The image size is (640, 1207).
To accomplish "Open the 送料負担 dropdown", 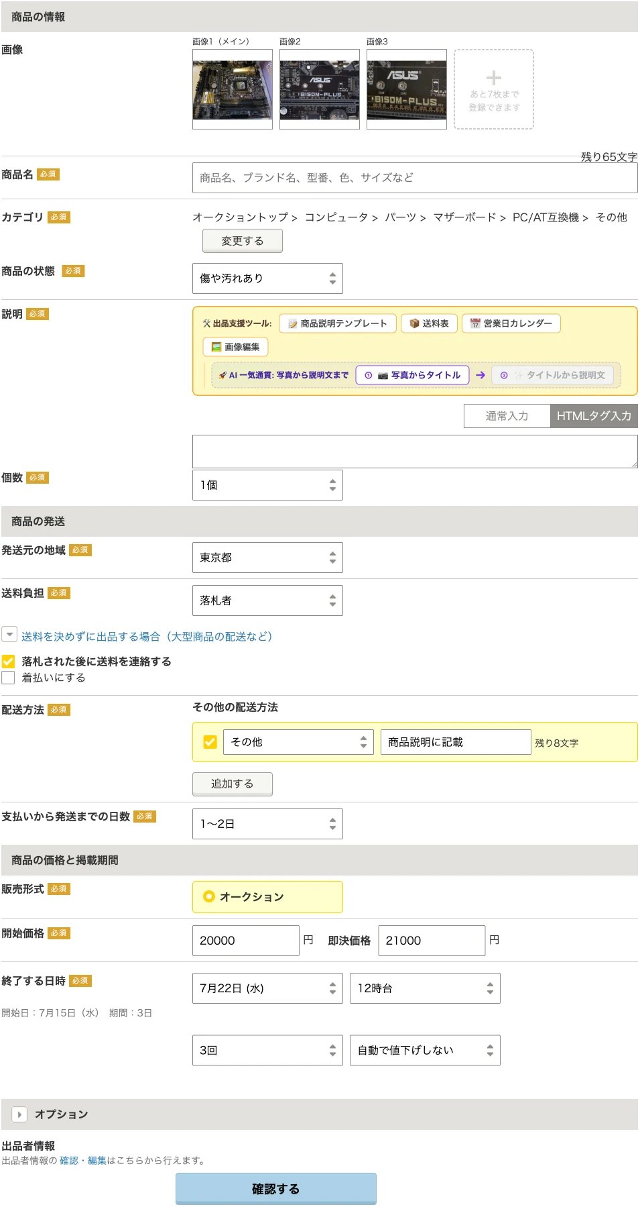I will tap(267, 600).
